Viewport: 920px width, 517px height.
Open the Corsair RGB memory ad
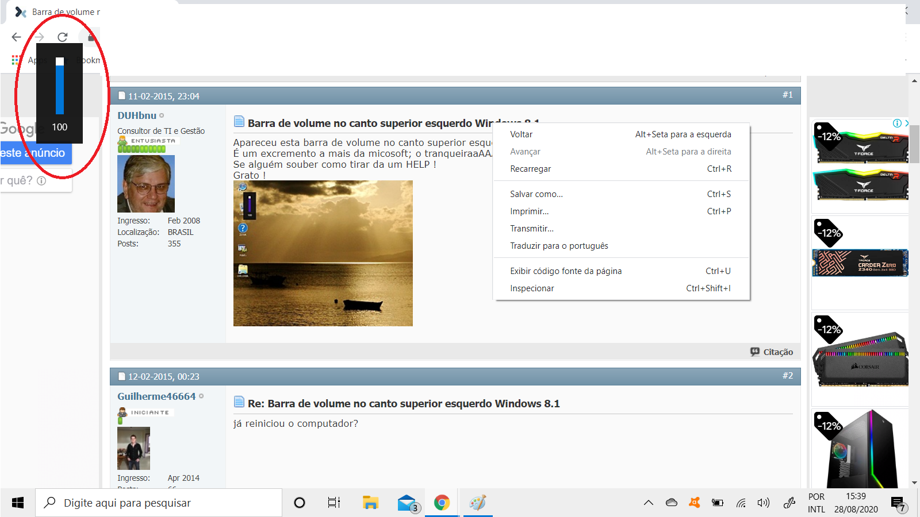[860, 359]
